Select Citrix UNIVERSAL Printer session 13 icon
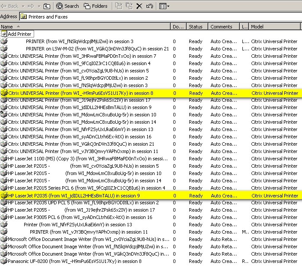Screen dimensions: 302x275 pos(4,129)
